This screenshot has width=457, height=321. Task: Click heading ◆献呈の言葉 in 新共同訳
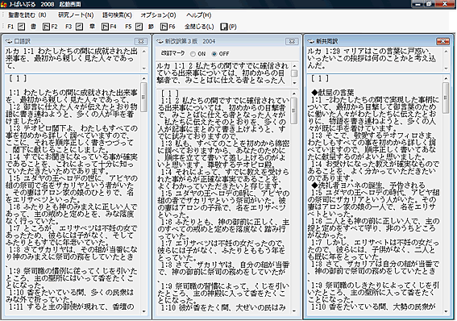pyautogui.click(x=332, y=93)
